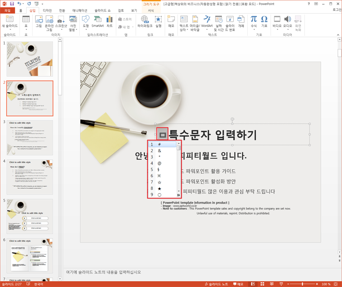Fit slide to current window button
Image resolution: width=342 pixels, height=287 pixels.
pos(336,284)
